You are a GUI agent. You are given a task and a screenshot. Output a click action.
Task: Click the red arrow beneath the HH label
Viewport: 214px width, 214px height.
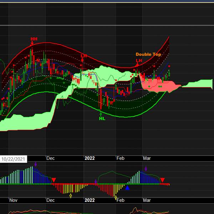click(32, 44)
